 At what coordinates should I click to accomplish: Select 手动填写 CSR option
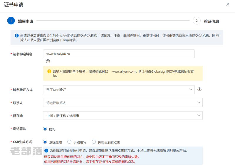pyautogui.click(x=69, y=142)
